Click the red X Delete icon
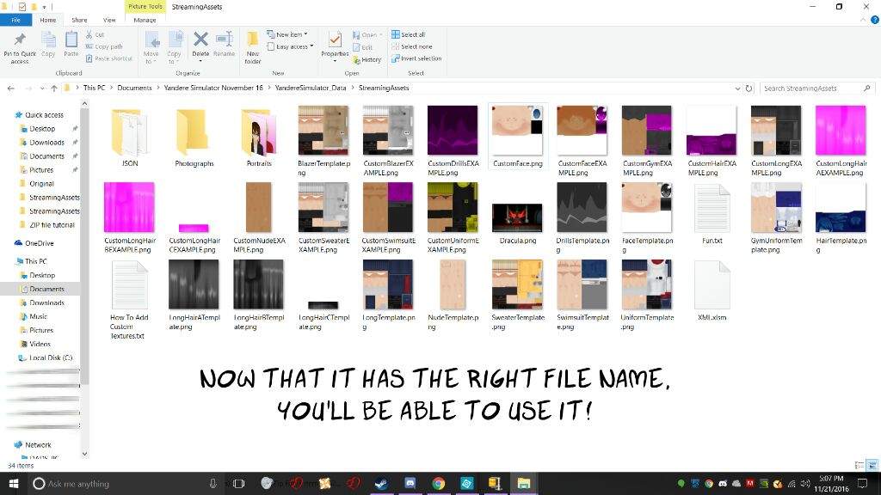The height and width of the screenshot is (495, 881). [200, 39]
